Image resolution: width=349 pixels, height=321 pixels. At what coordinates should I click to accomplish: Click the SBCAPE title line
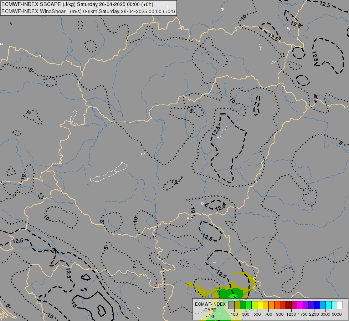click(x=77, y=4)
